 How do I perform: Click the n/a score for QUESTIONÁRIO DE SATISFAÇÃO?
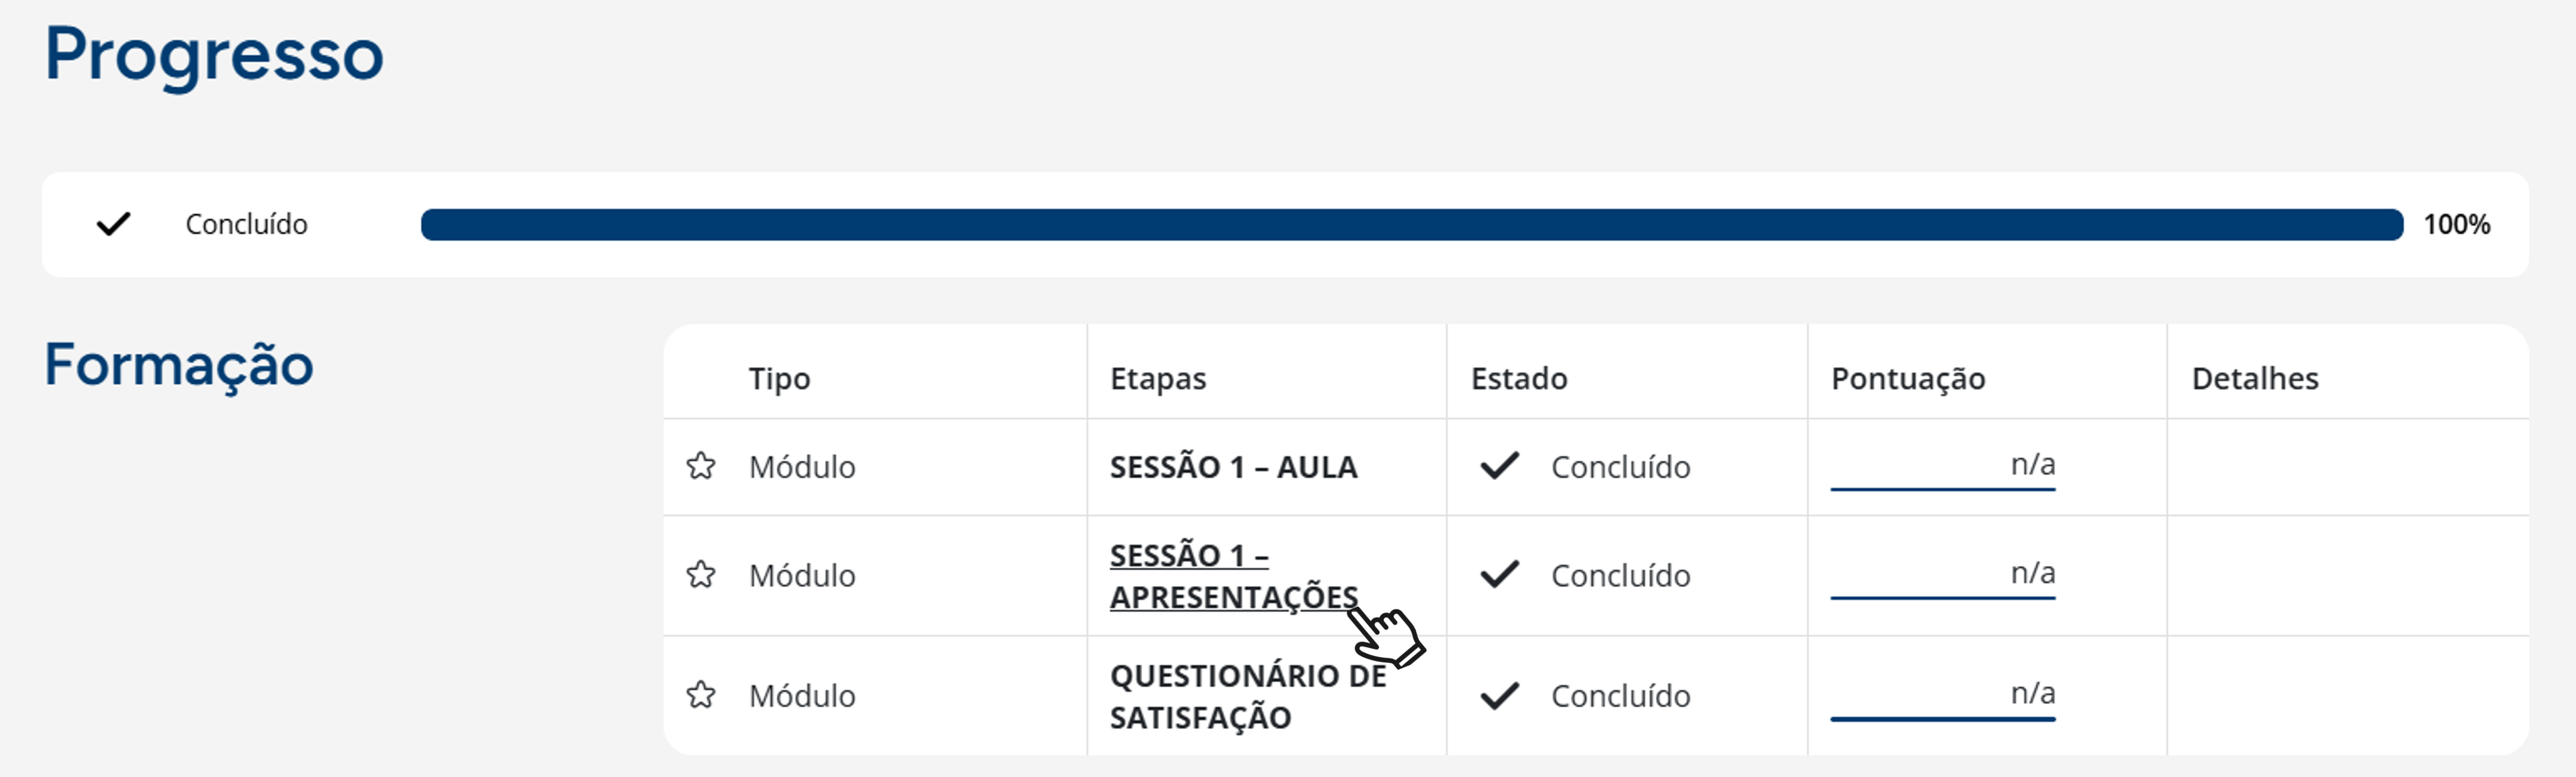pyautogui.click(x=2032, y=693)
